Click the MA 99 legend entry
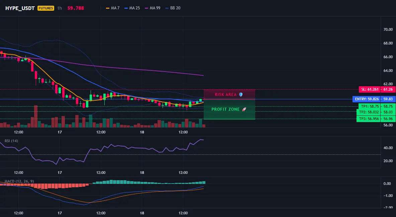Viewport: 396px width, 217px height. point(153,8)
